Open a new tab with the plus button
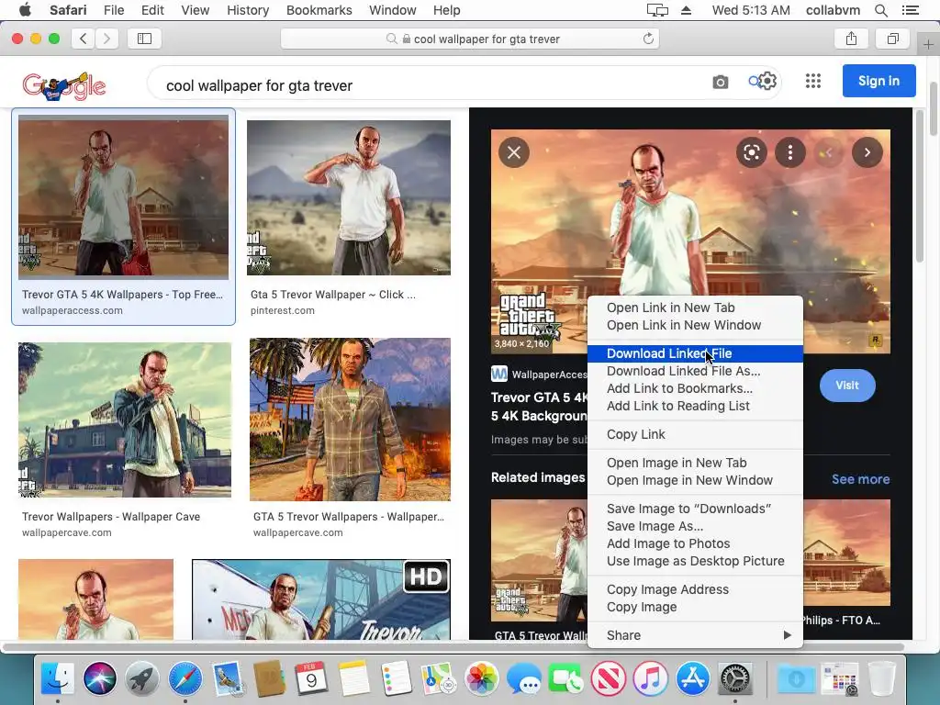 click(928, 44)
